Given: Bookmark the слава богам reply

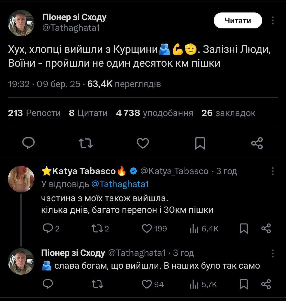Looking at the screenshot, I should pos(244,284).
